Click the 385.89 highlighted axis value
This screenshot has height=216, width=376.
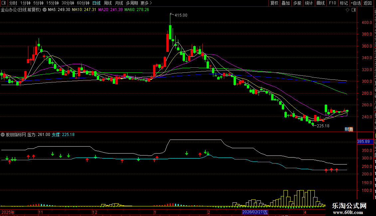(365, 142)
